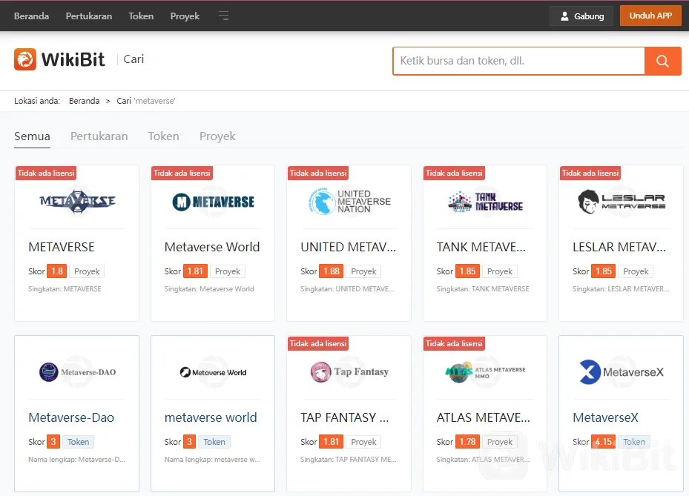Open the Metaverse-DAO token logo

(77, 372)
